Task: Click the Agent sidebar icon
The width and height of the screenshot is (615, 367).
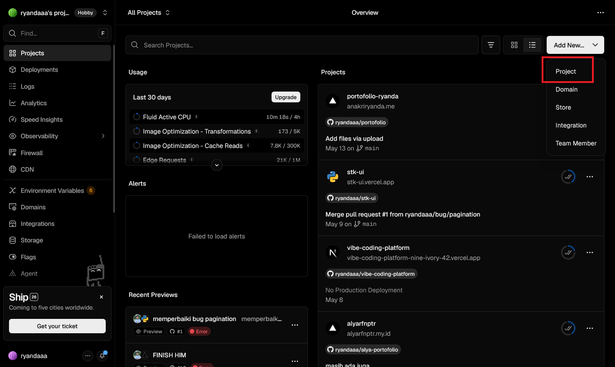Action: (x=13, y=273)
